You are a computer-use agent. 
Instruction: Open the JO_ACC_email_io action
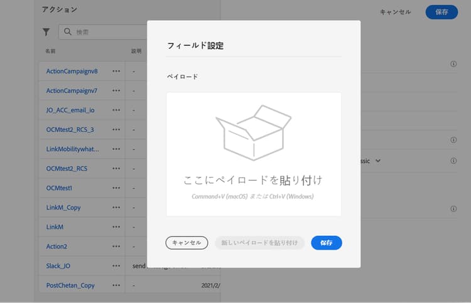pos(70,110)
